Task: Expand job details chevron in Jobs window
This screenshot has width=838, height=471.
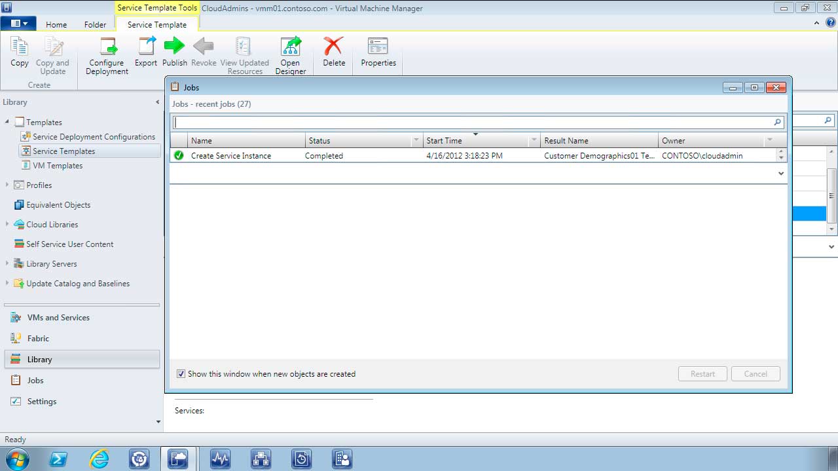Action: 781,174
